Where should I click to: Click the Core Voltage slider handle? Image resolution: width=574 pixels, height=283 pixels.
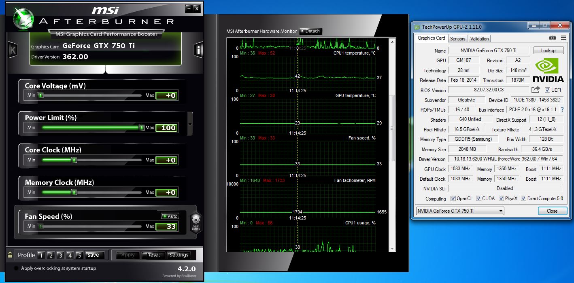click(x=40, y=95)
